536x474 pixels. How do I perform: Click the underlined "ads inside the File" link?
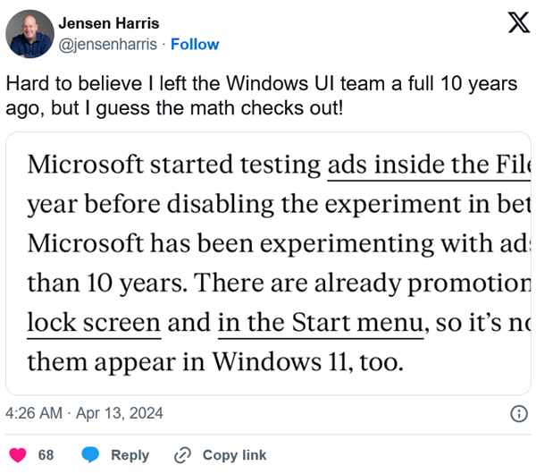pos(429,165)
